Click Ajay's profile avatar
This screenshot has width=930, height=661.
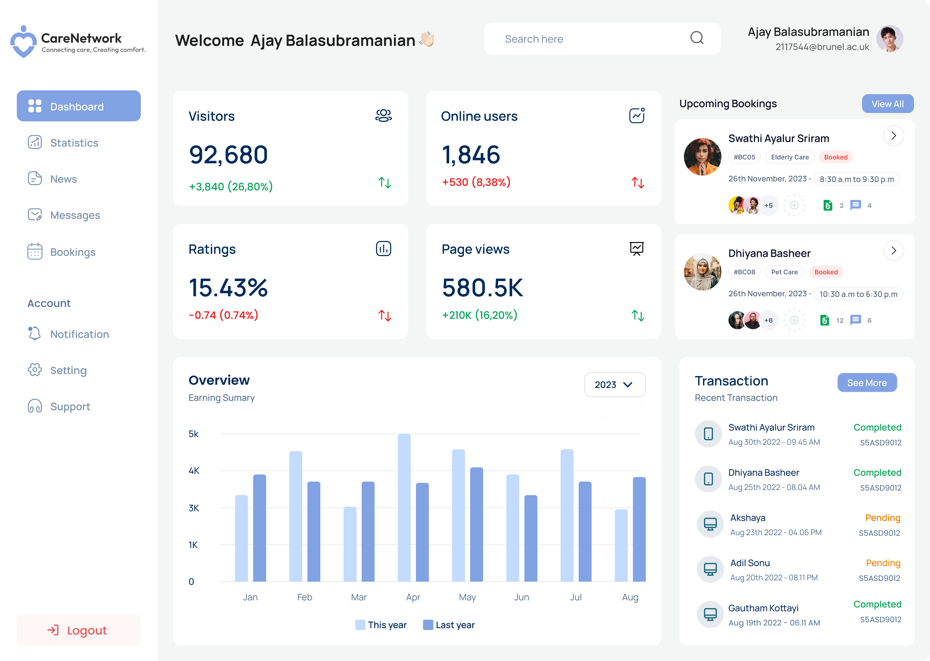point(890,39)
